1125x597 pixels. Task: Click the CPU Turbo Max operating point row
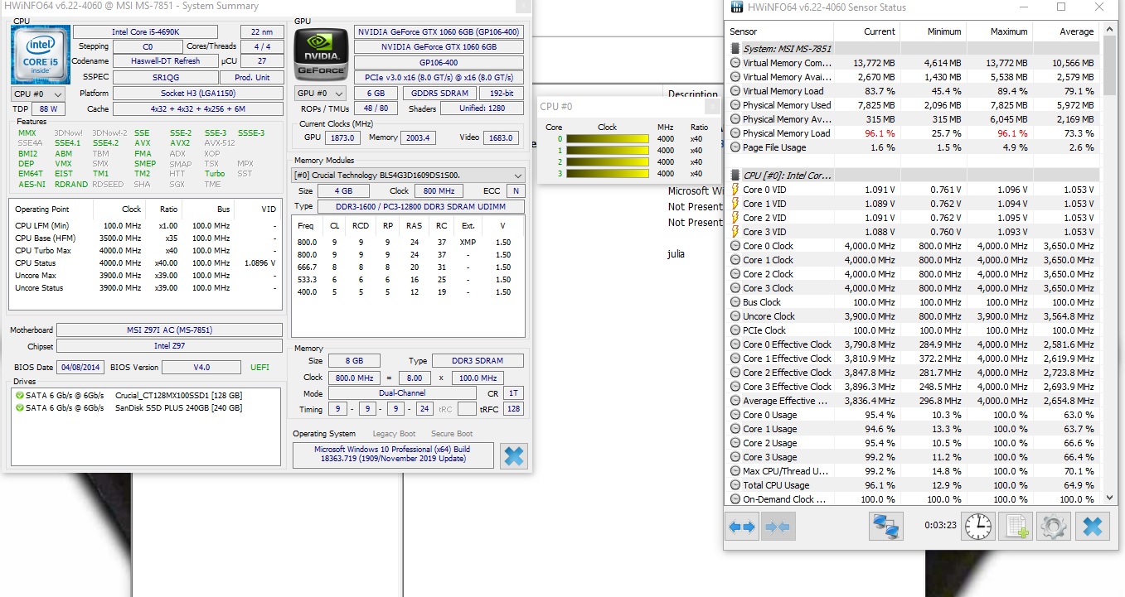click(147, 251)
